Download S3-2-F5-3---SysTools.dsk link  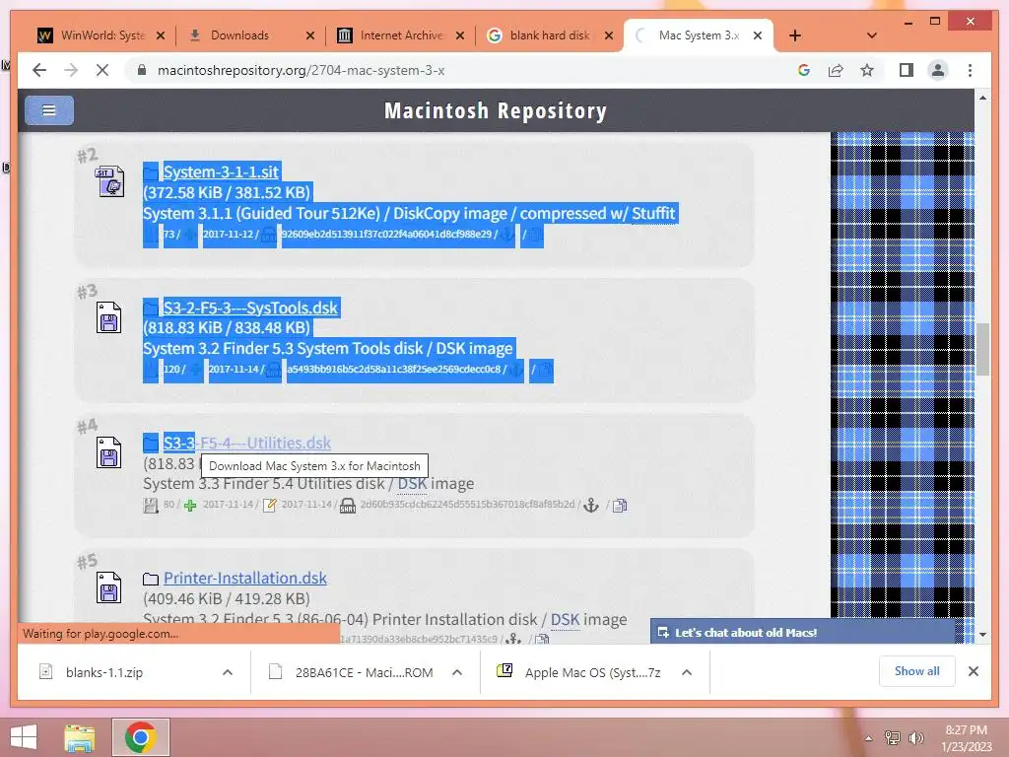tap(250, 308)
